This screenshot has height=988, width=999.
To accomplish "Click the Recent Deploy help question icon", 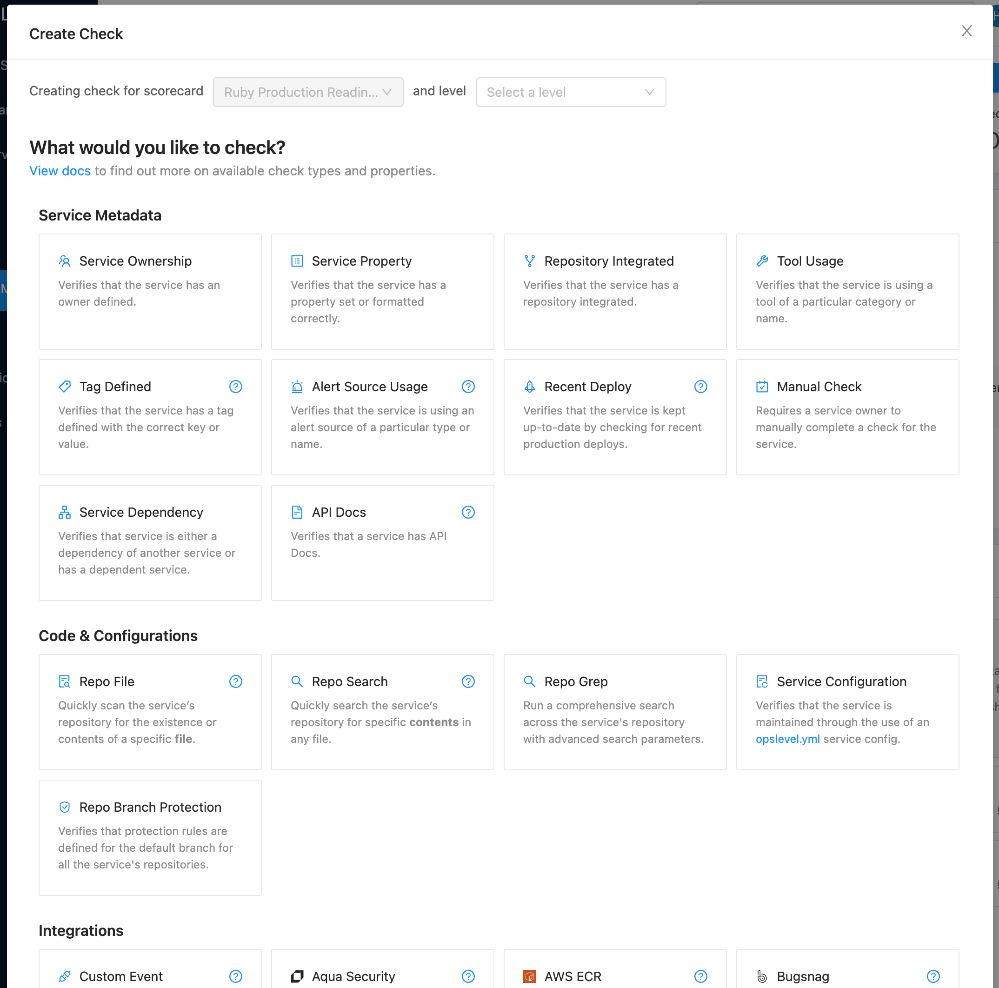I will [700, 387].
